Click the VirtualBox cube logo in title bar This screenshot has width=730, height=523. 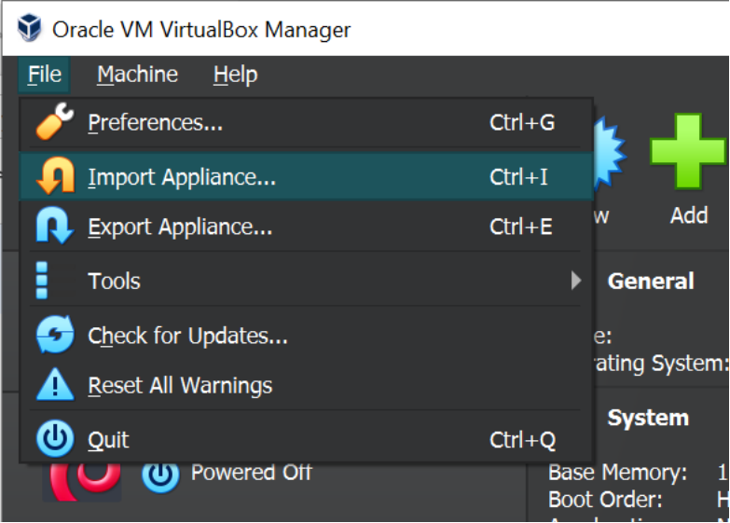[x=29, y=28]
